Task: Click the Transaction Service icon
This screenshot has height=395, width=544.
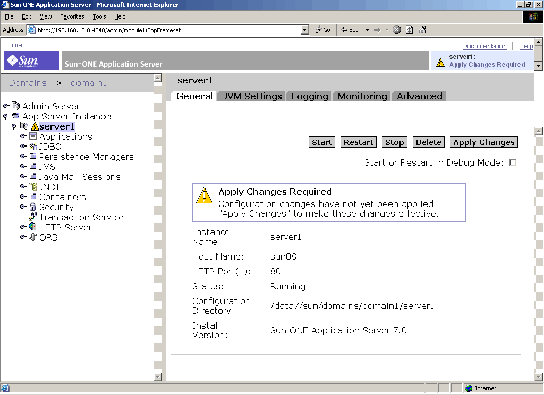Action: tap(33, 217)
